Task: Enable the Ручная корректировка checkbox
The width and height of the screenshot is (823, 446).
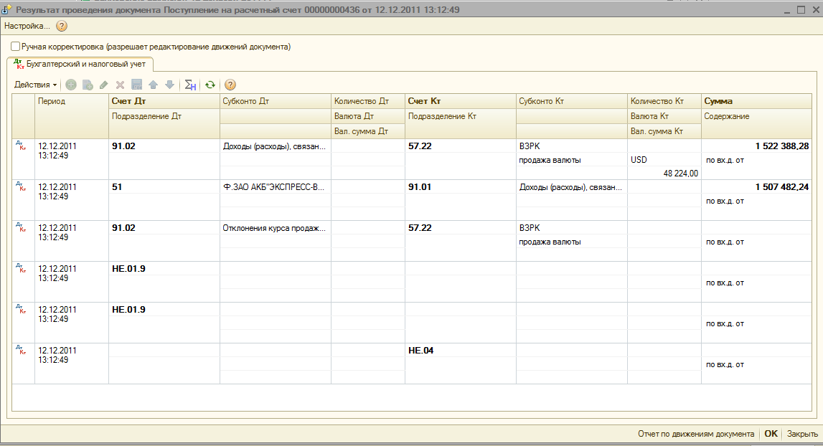Action: (x=16, y=47)
